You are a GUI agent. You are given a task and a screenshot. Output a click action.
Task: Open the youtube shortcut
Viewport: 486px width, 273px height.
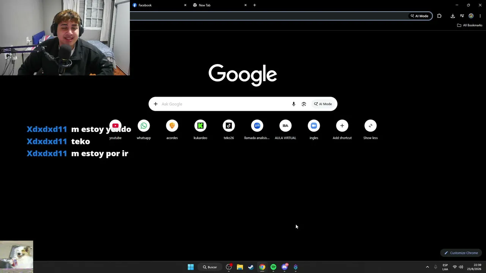point(115,130)
